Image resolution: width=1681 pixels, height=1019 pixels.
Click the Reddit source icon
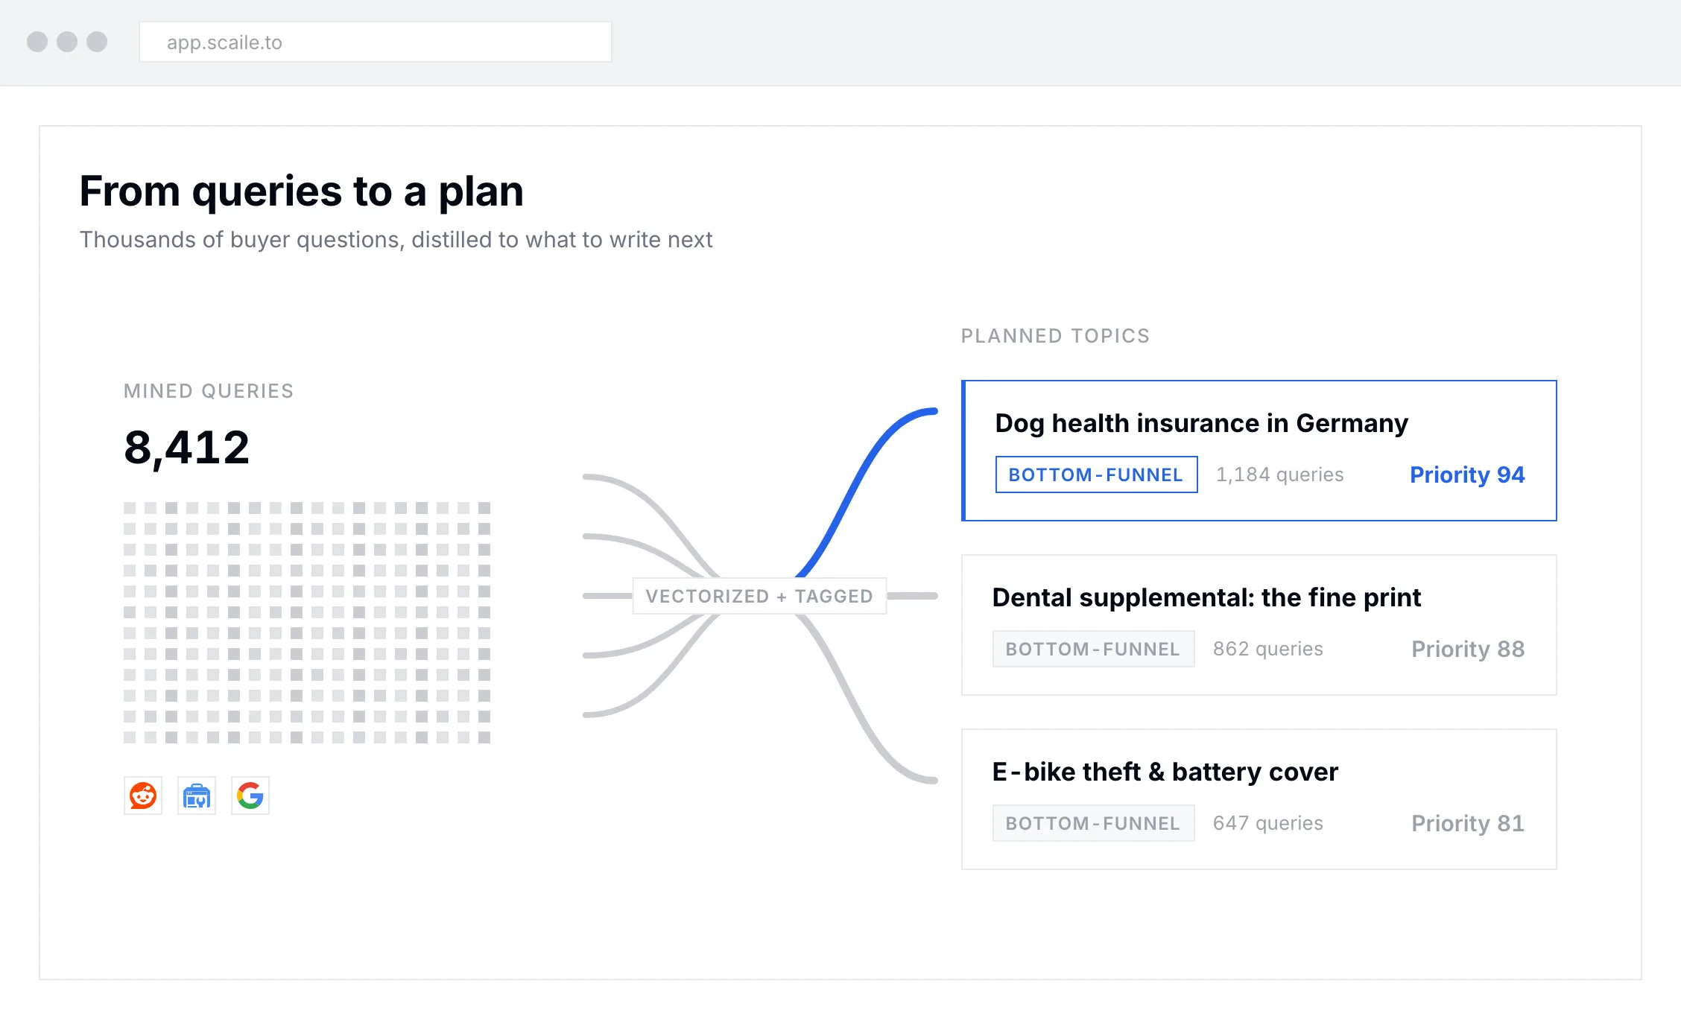(x=143, y=796)
